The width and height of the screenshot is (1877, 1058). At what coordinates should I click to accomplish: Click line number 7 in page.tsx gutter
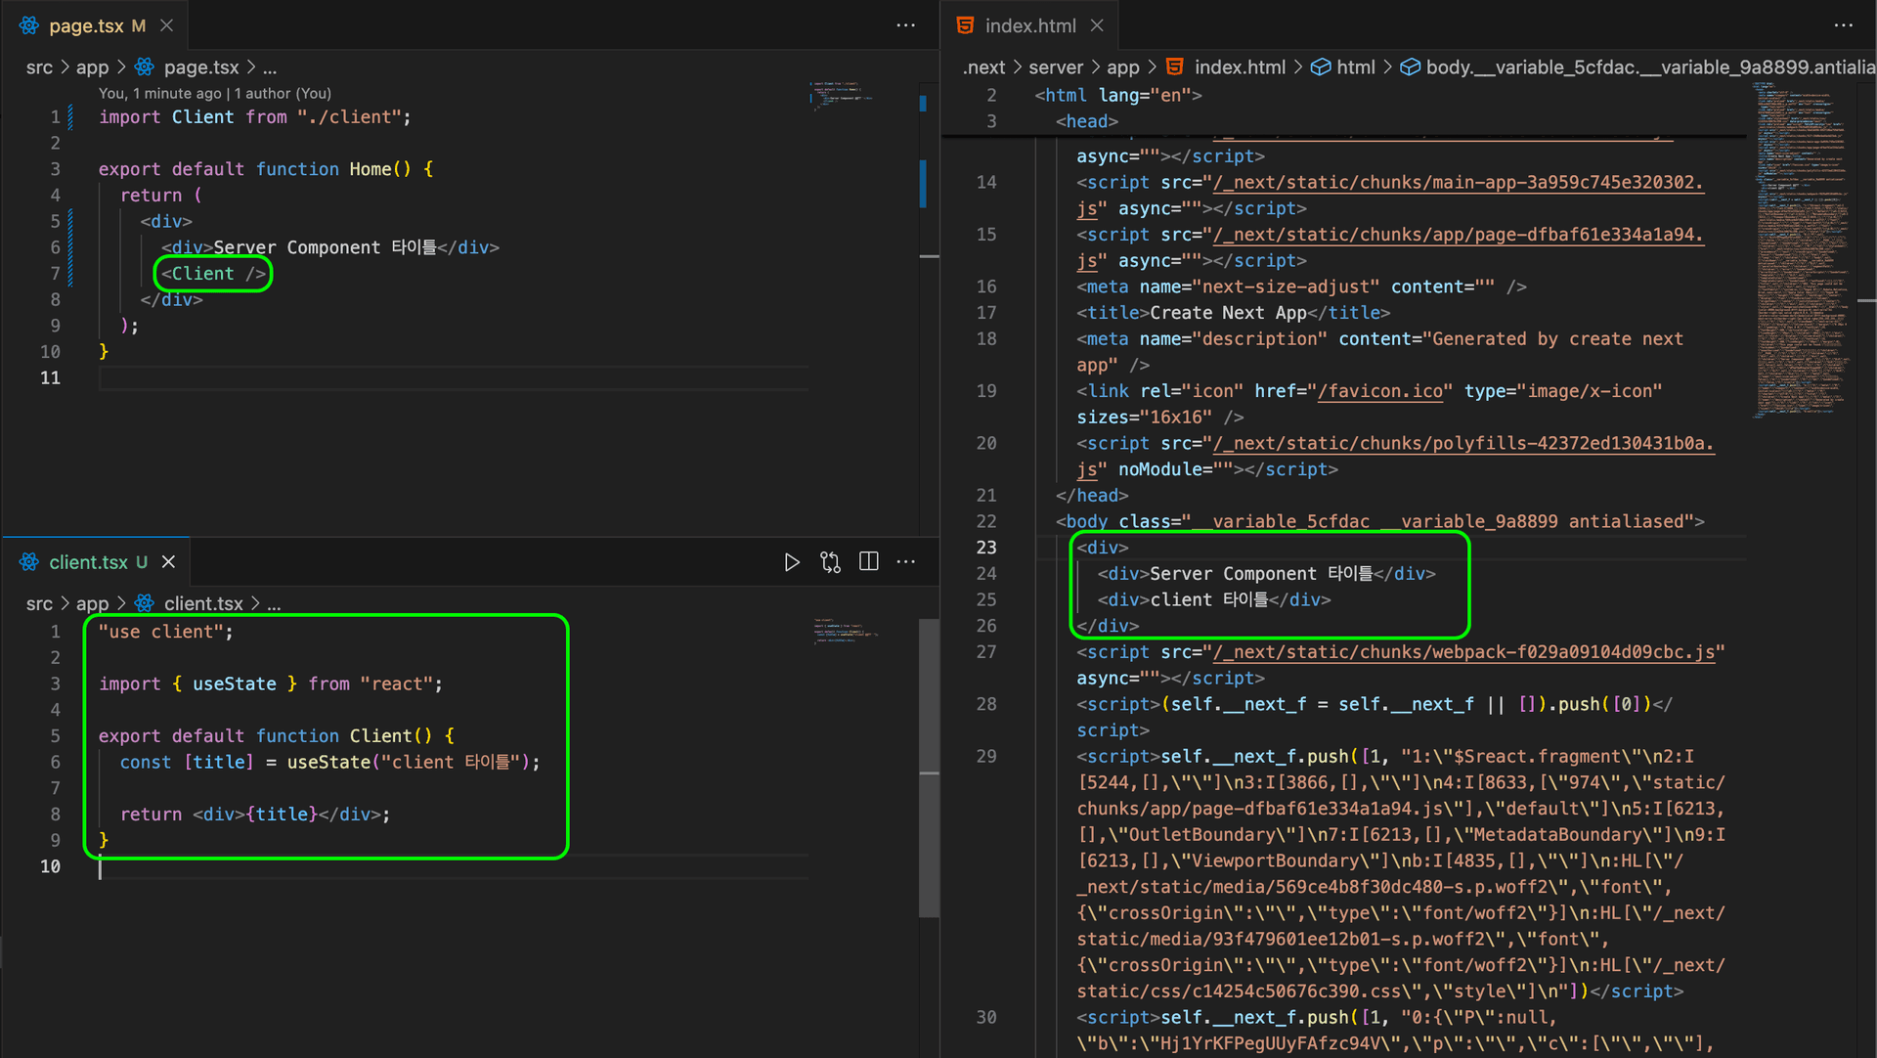pos(55,274)
